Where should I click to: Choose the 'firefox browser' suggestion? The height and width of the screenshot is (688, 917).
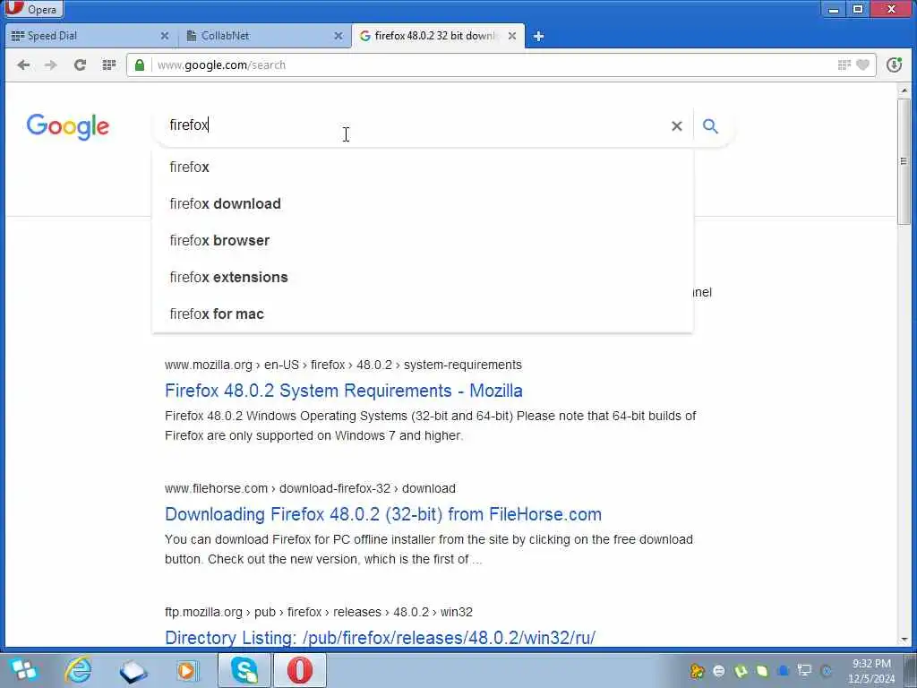tap(423, 240)
